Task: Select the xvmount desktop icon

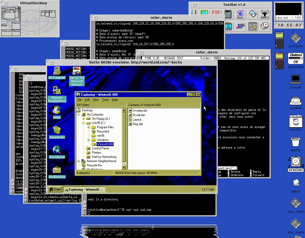Action: pos(295,40)
